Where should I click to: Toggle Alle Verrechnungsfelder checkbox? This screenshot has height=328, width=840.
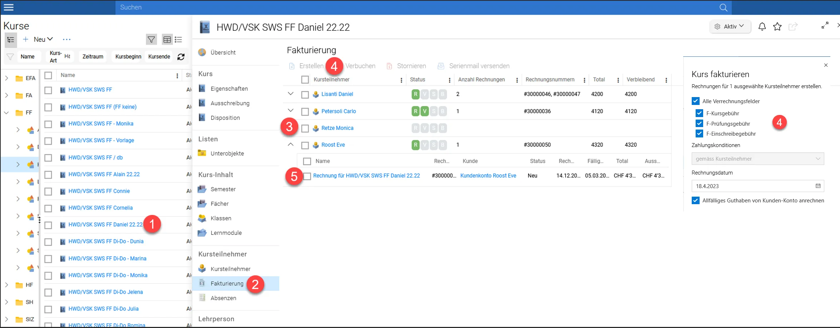click(695, 101)
